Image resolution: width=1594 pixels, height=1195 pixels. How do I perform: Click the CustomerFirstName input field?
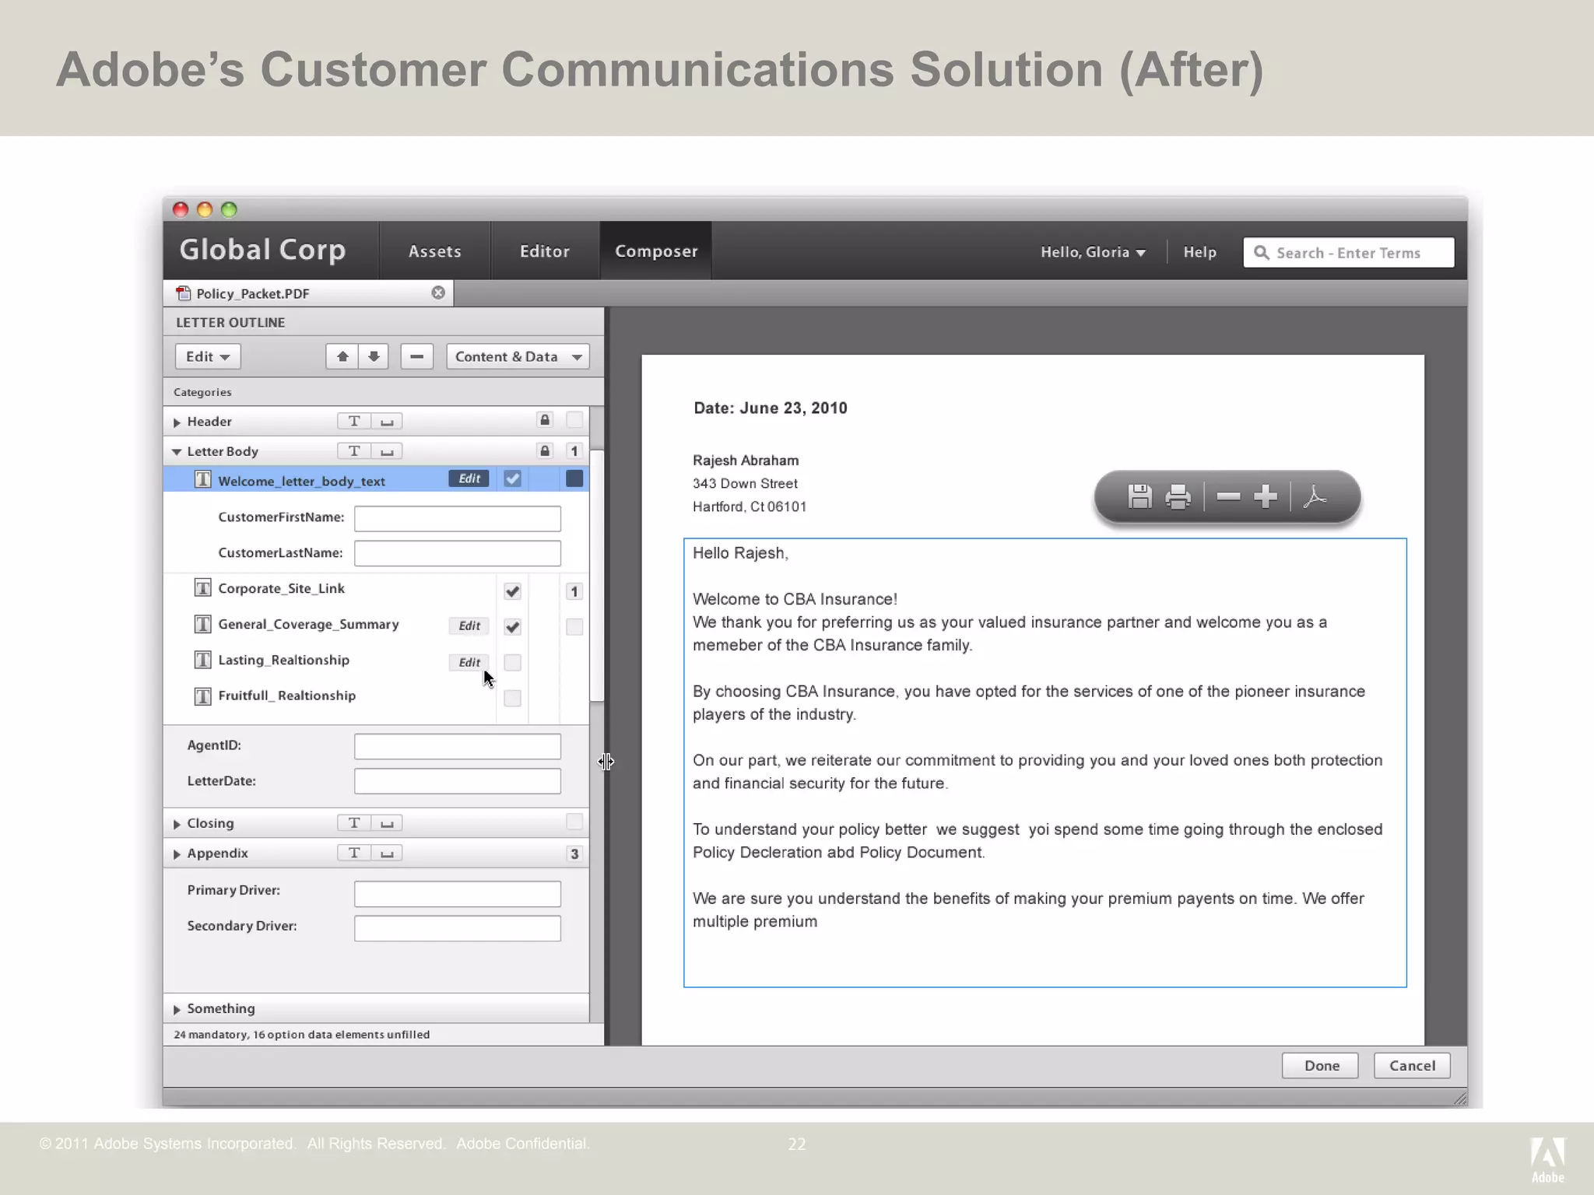458,519
